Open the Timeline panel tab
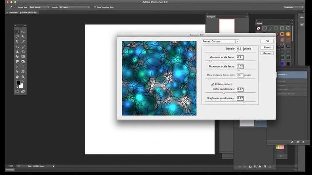 pos(10,170)
